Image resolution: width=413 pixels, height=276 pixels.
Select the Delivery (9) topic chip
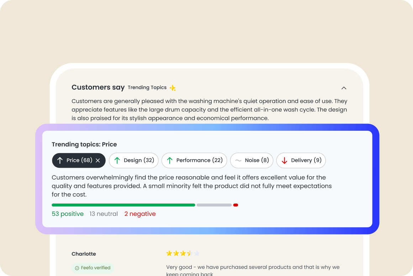click(301, 161)
